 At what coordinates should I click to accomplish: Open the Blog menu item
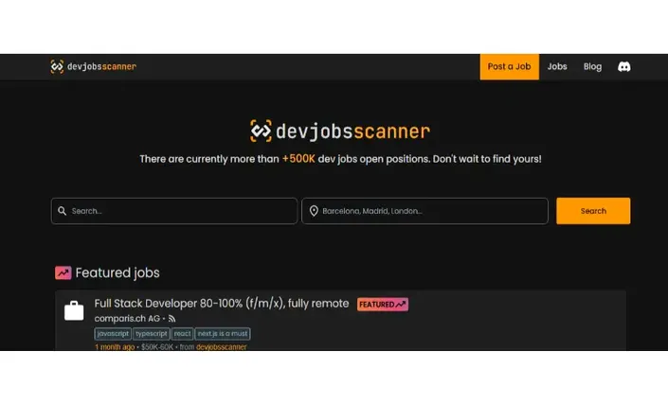point(592,67)
